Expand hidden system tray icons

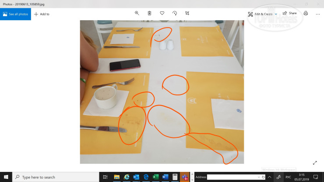tap(269, 177)
